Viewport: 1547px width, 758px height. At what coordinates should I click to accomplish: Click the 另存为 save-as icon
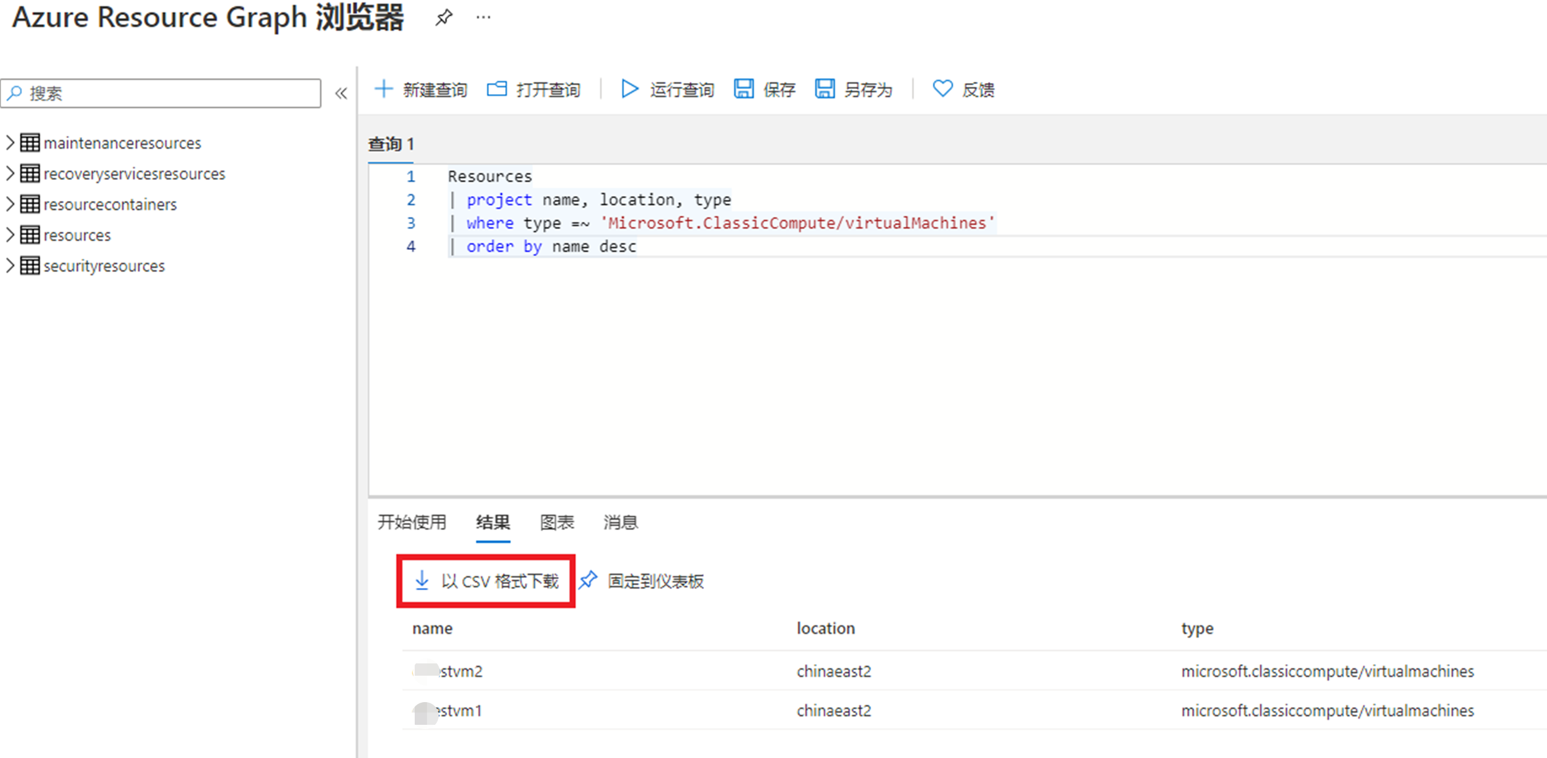pos(824,89)
